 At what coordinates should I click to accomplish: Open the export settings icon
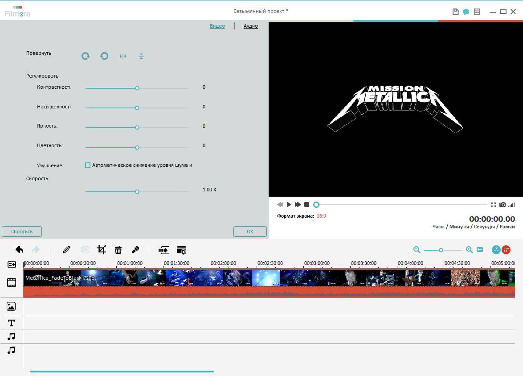coord(181,250)
